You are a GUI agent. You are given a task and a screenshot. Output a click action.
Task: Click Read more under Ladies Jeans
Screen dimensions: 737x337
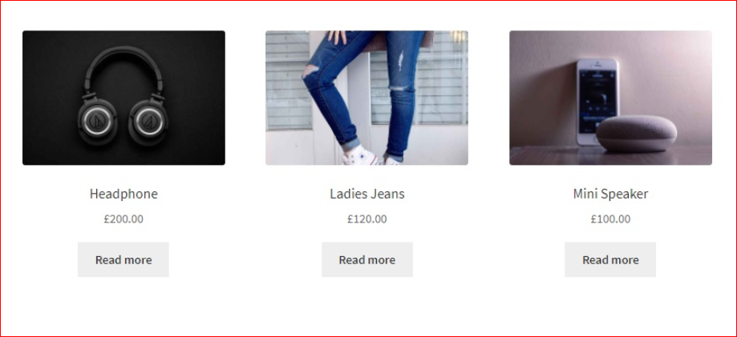(367, 259)
